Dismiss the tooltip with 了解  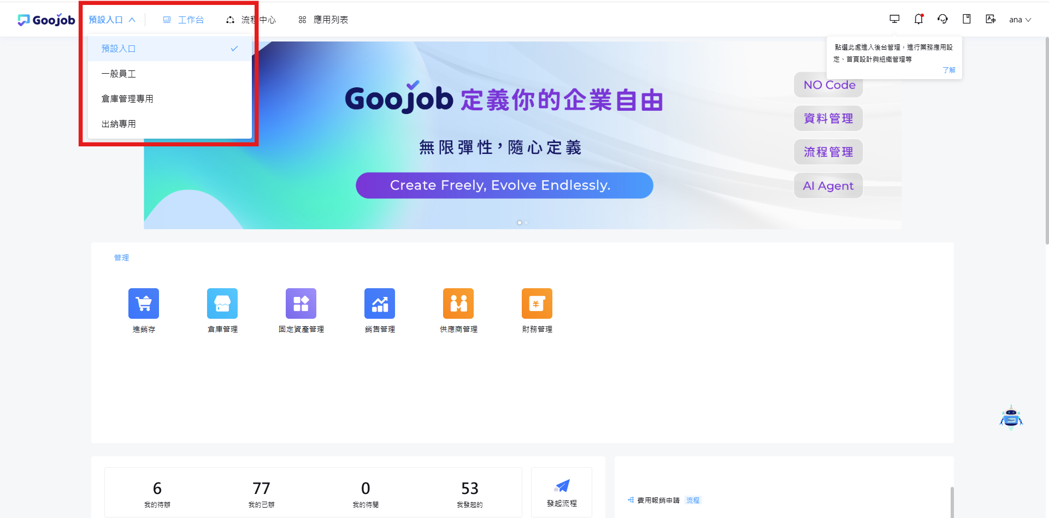tap(949, 70)
